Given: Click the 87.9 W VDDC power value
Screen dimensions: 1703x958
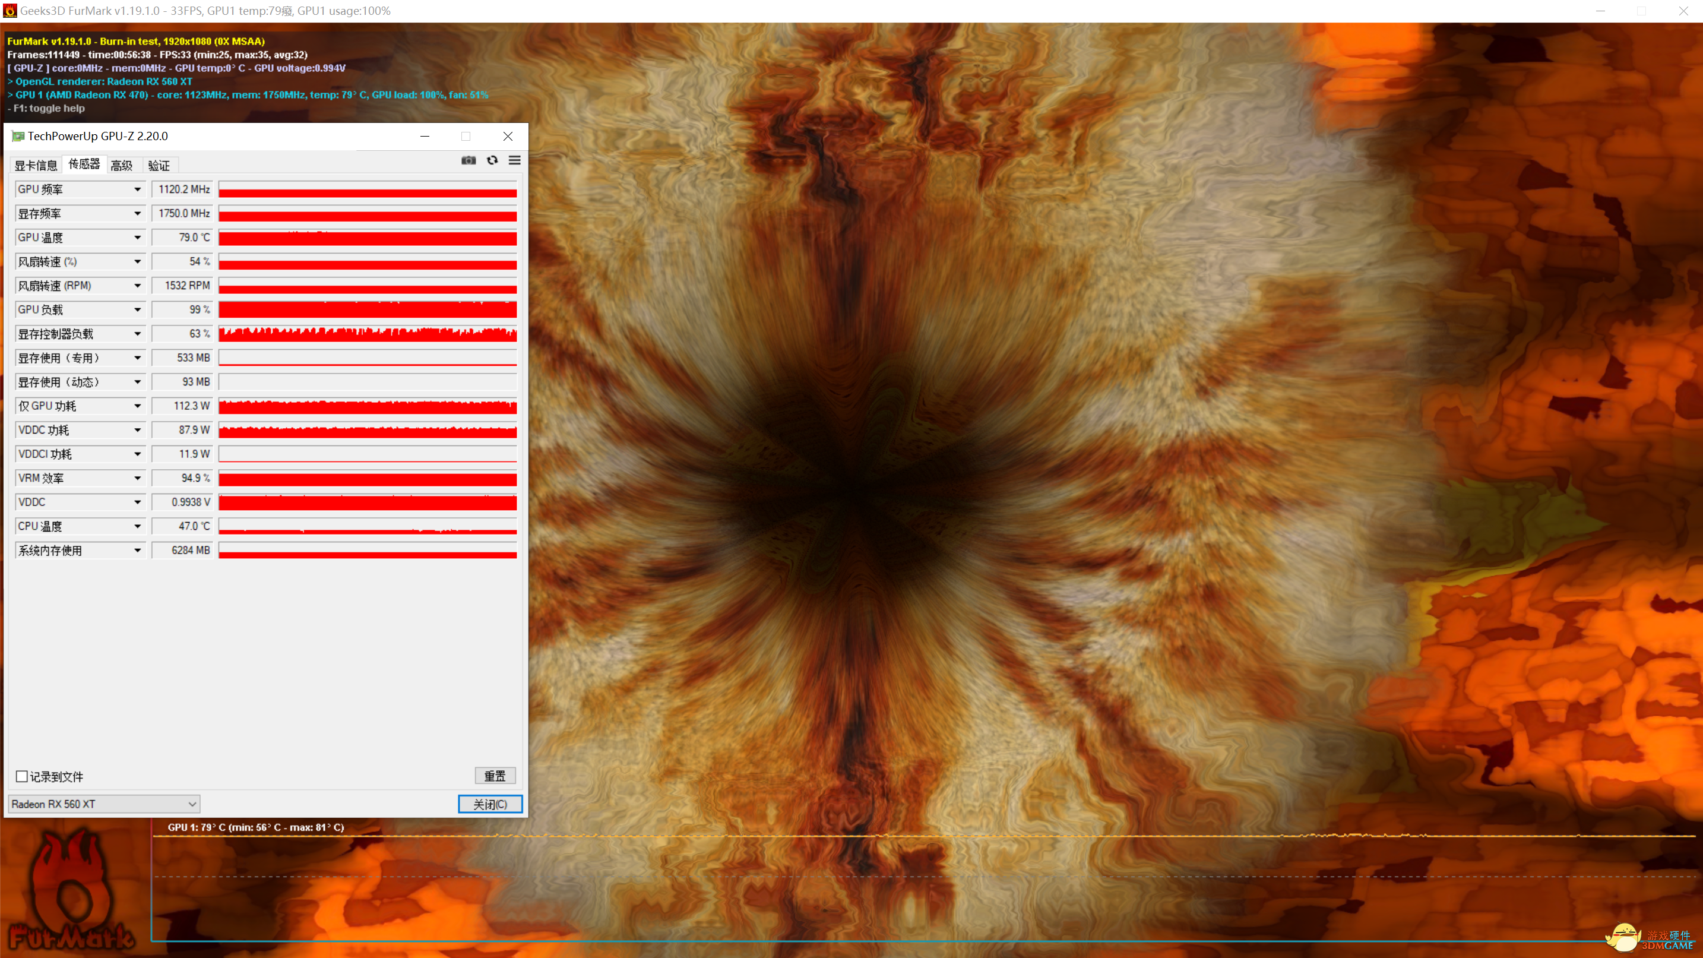Looking at the screenshot, I should pyautogui.click(x=182, y=430).
